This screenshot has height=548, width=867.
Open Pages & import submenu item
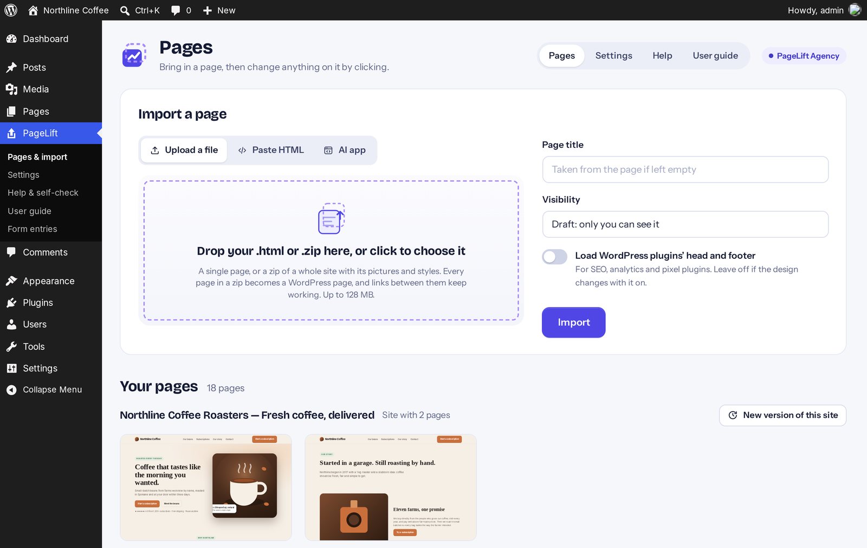click(51, 157)
